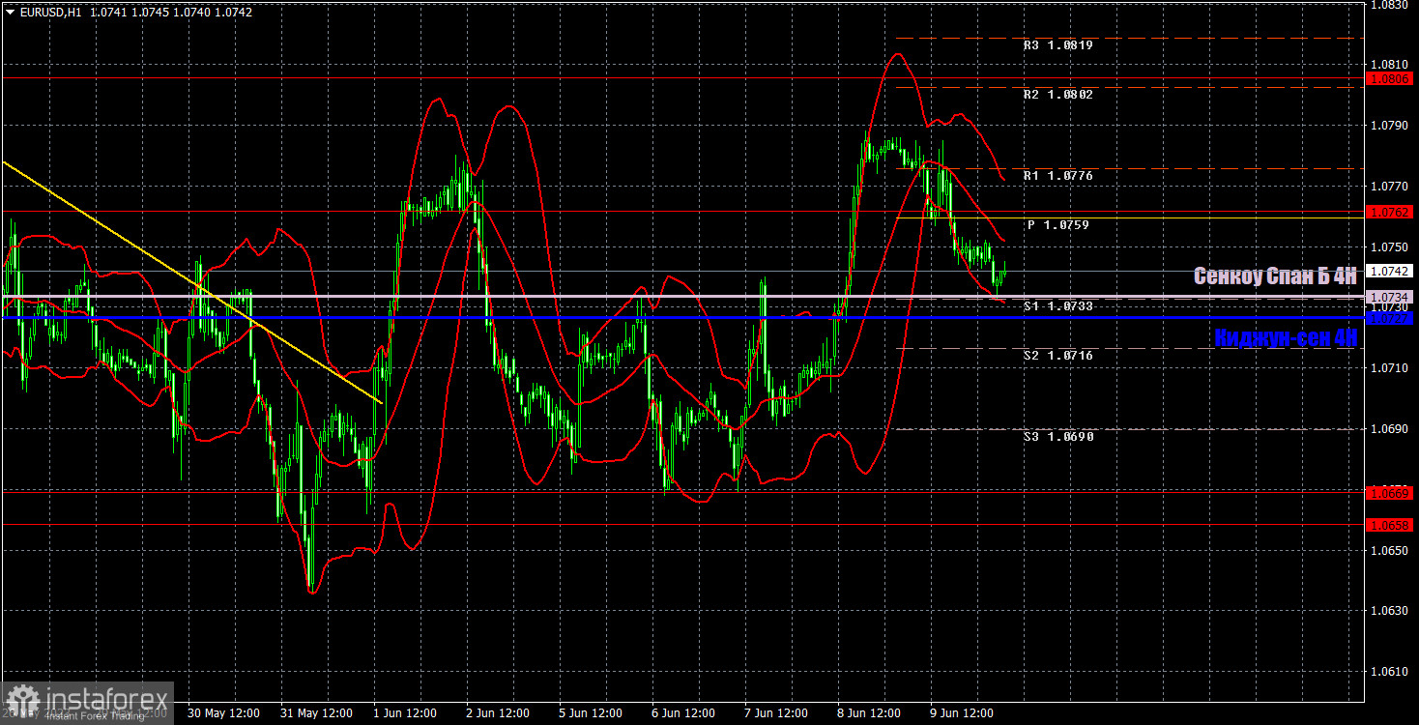Image resolution: width=1419 pixels, height=725 pixels.
Task: Click the 30 May 12:00 time label
Action: point(223,713)
